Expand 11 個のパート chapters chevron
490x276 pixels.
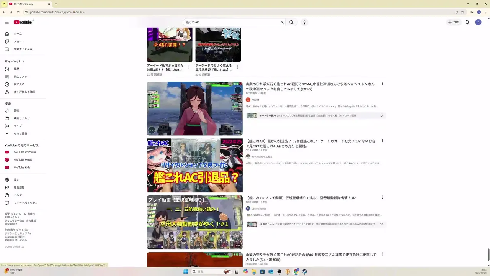[x=381, y=224]
